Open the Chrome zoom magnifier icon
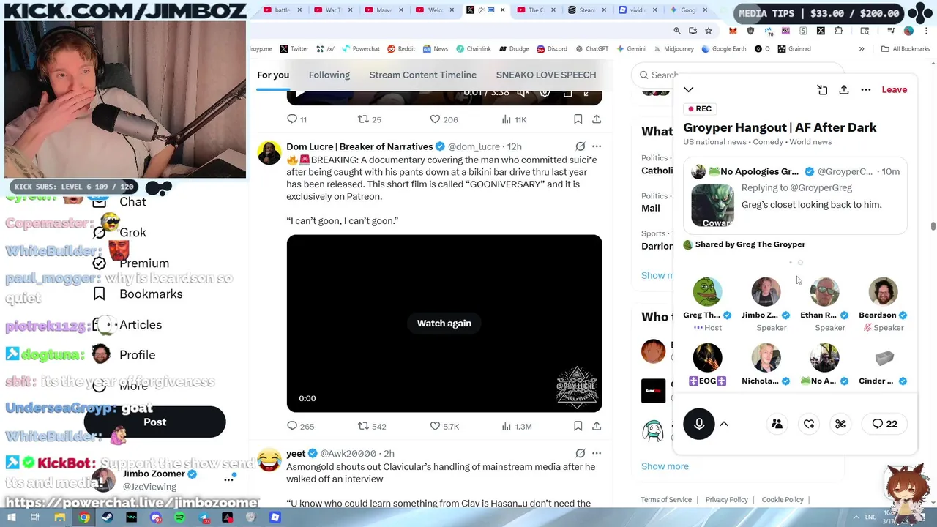The image size is (937, 527). 677,31
